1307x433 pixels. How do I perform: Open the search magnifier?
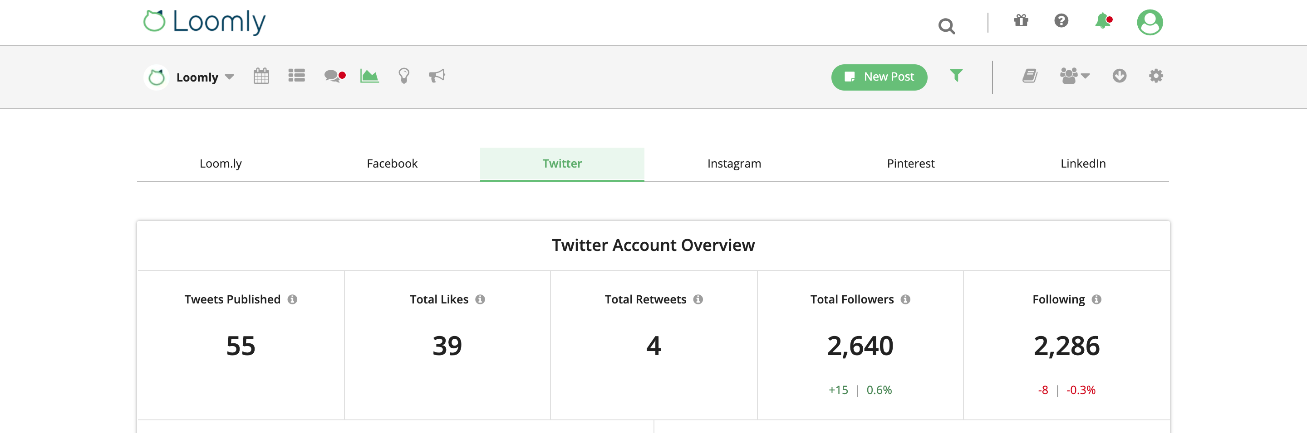(947, 26)
